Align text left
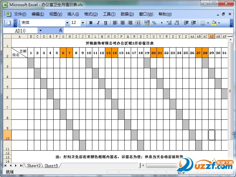The width and height of the screenshot is (236, 177). pyautogui.click(x=115, y=23)
